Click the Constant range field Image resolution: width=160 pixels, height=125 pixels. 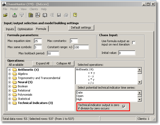(81, 47)
